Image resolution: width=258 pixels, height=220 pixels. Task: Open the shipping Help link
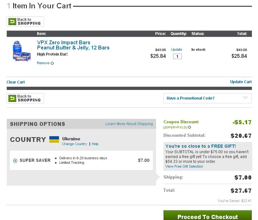[x=95, y=144]
